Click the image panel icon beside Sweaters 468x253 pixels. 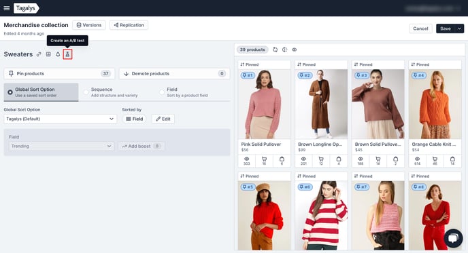pos(48,54)
